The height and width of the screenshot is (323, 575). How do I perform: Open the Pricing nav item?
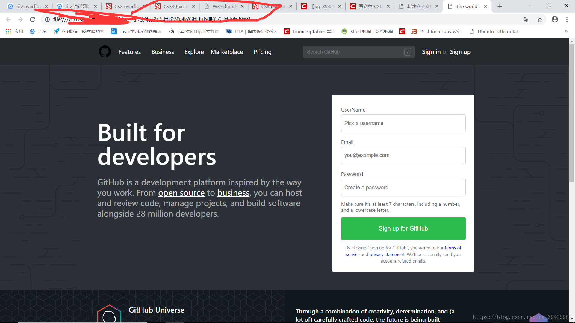pos(263,52)
